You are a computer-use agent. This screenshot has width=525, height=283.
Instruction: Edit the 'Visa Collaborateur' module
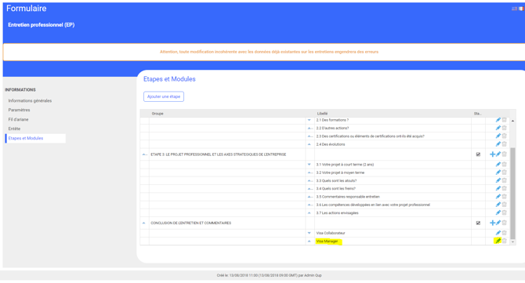point(498,233)
